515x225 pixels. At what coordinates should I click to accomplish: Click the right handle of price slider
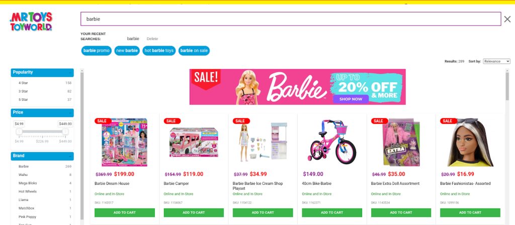[x=65, y=131]
